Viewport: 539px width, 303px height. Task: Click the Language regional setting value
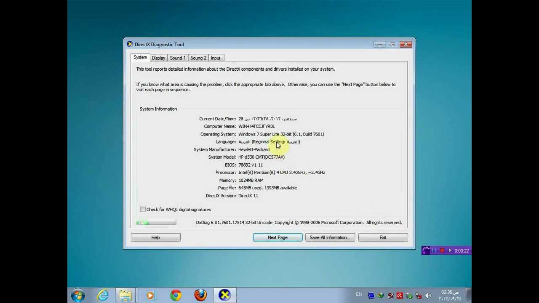click(x=269, y=142)
